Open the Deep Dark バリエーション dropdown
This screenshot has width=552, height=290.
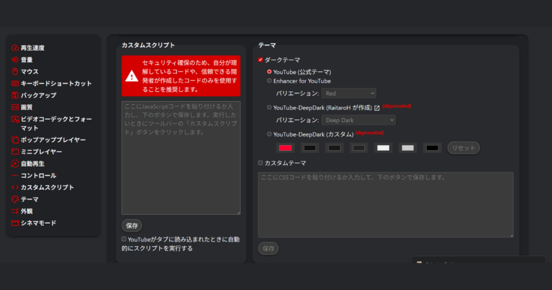tap(358, 120)
